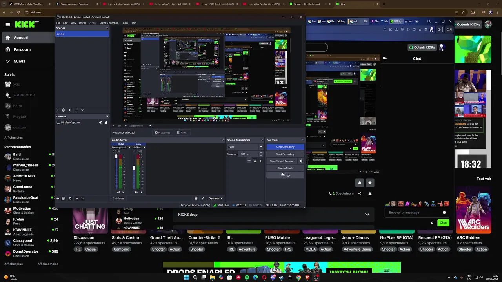The height and width of the screenshot is (282, 502).
Task: Click Start Recording in OBS Controls
Action: 285,154
